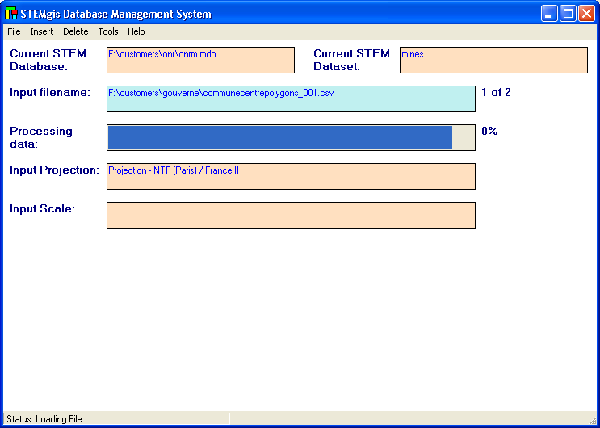600x428 pixels.
Task: Click the Processing data progress bar
Action: [x=291, y=137]
